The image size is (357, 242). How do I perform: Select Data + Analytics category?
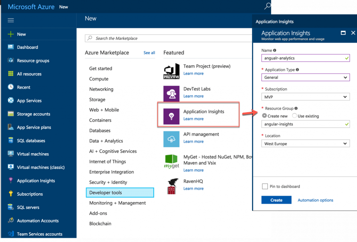[106, 141]
